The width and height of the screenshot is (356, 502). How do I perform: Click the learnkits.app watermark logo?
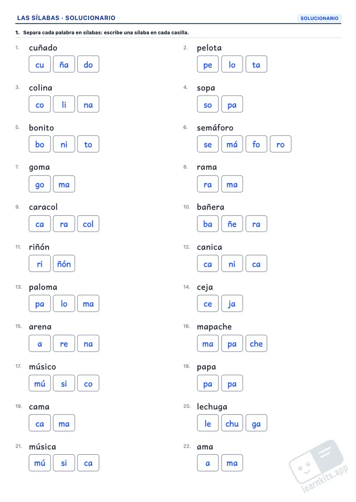(x=319, y=466)
